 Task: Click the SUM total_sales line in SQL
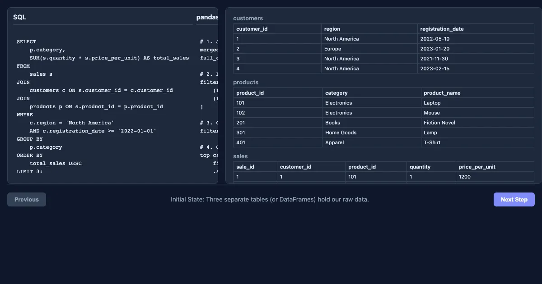pos(109,58)
